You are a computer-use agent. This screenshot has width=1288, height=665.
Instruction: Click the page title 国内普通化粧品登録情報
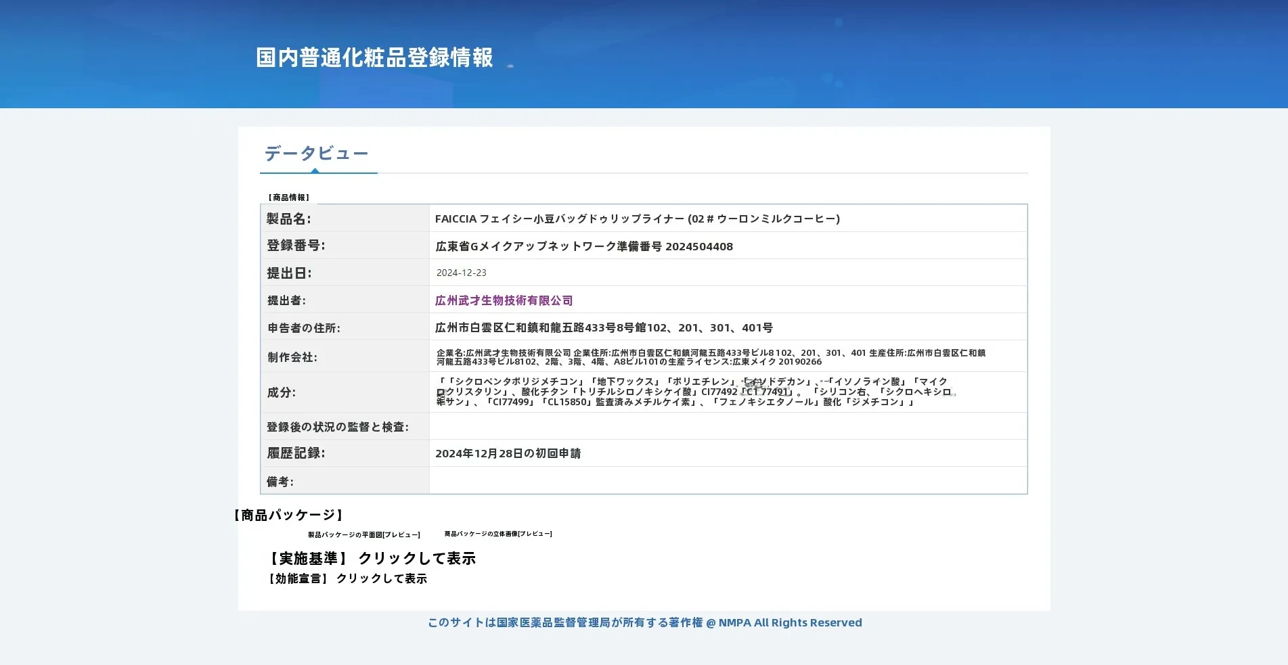374,58
